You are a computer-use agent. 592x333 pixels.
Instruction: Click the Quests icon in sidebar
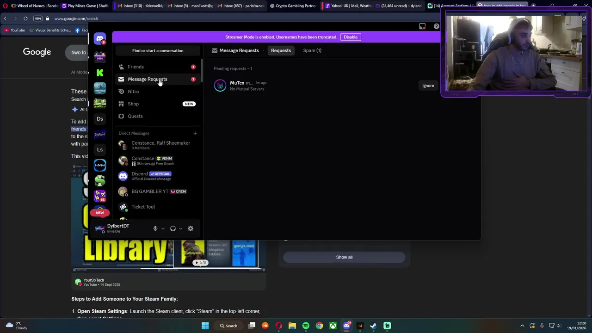[121, 116]
